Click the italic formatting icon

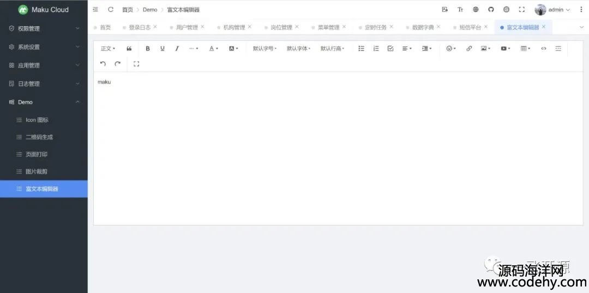(x=177, y=48)
